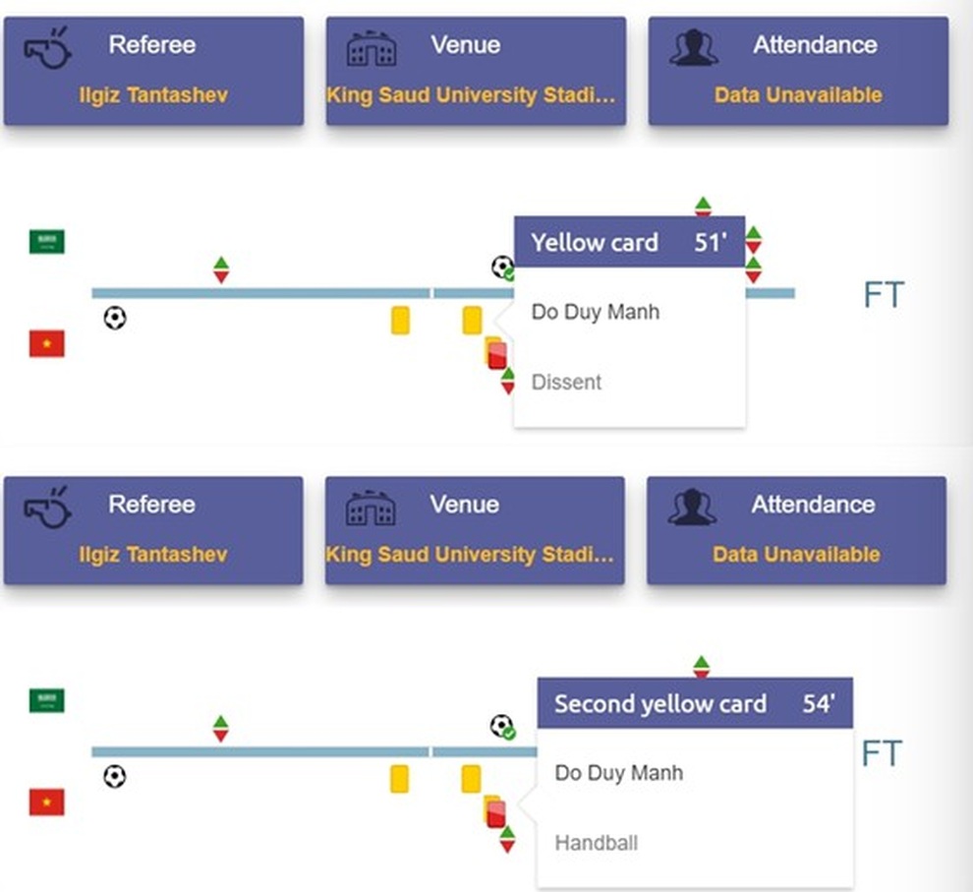Click the red second-yellow card marker on the lower timeline
973x892 pixels.
pos(496,814)
